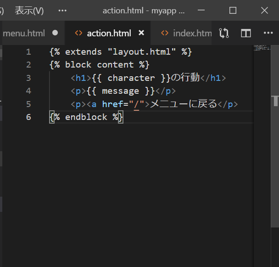Click the href "/" link value

pyautogui.click(x=136, y=104)
